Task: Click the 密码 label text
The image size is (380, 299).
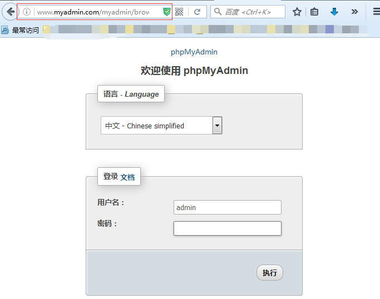Action: click(107, 223)
